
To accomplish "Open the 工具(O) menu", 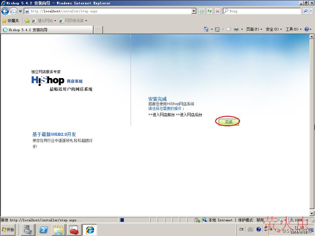I will pos(293,29).
